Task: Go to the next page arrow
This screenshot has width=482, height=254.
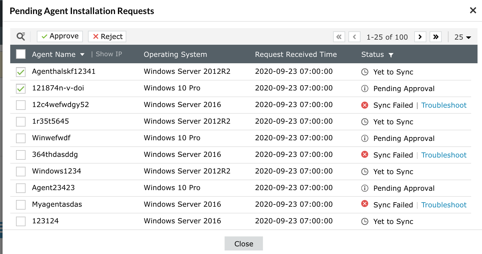Action: point(420,37)
